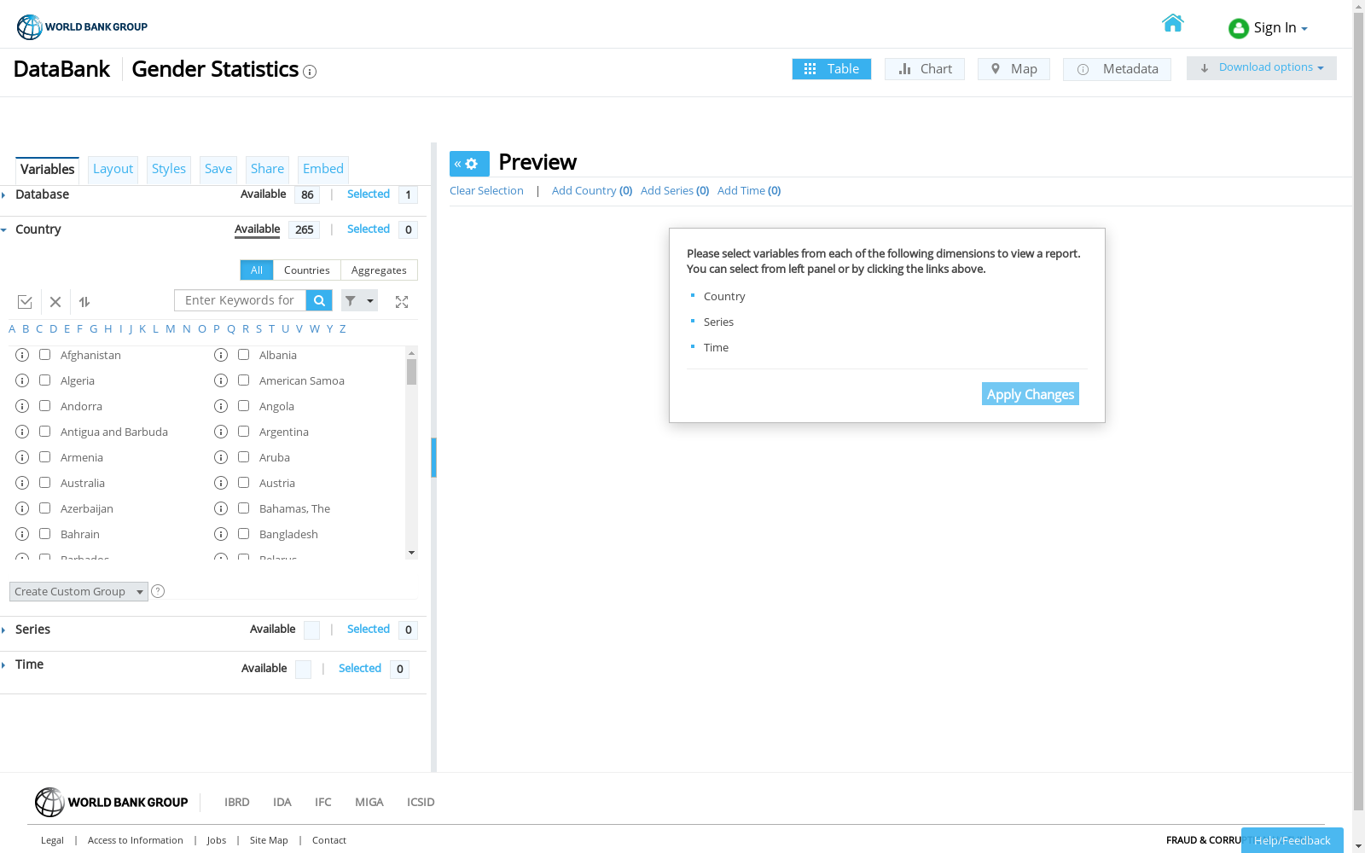Show info for American Samoa

click(221, 380)
